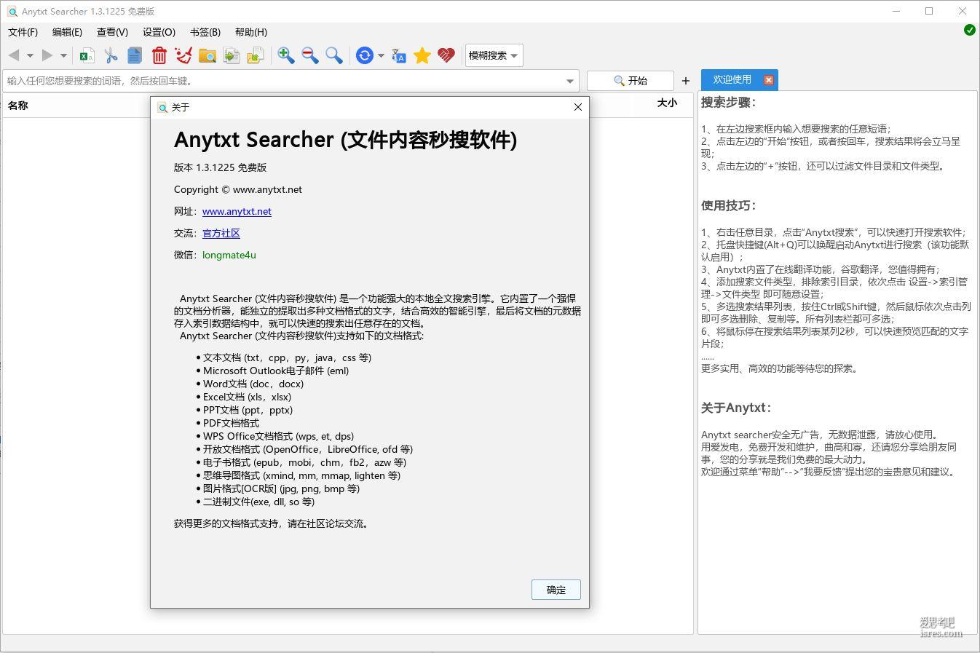Open the forward history dropdown arrow
The height and width of the screenshot is (653, 980).
[x=63, y=55]
